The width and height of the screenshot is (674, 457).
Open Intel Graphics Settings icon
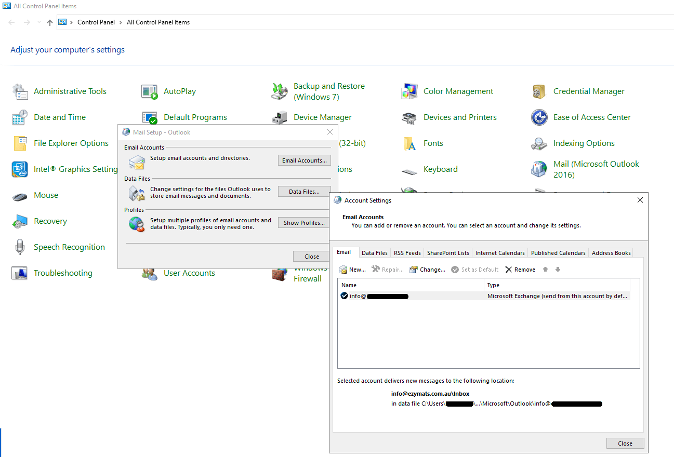coord(20,169)
